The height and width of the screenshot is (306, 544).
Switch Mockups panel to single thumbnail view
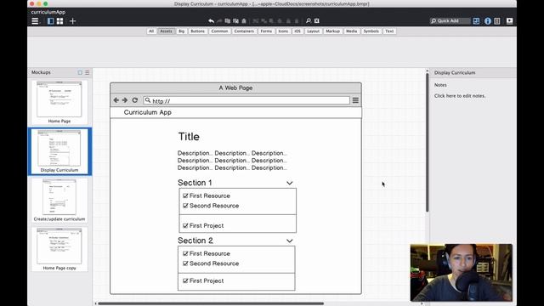80,72
